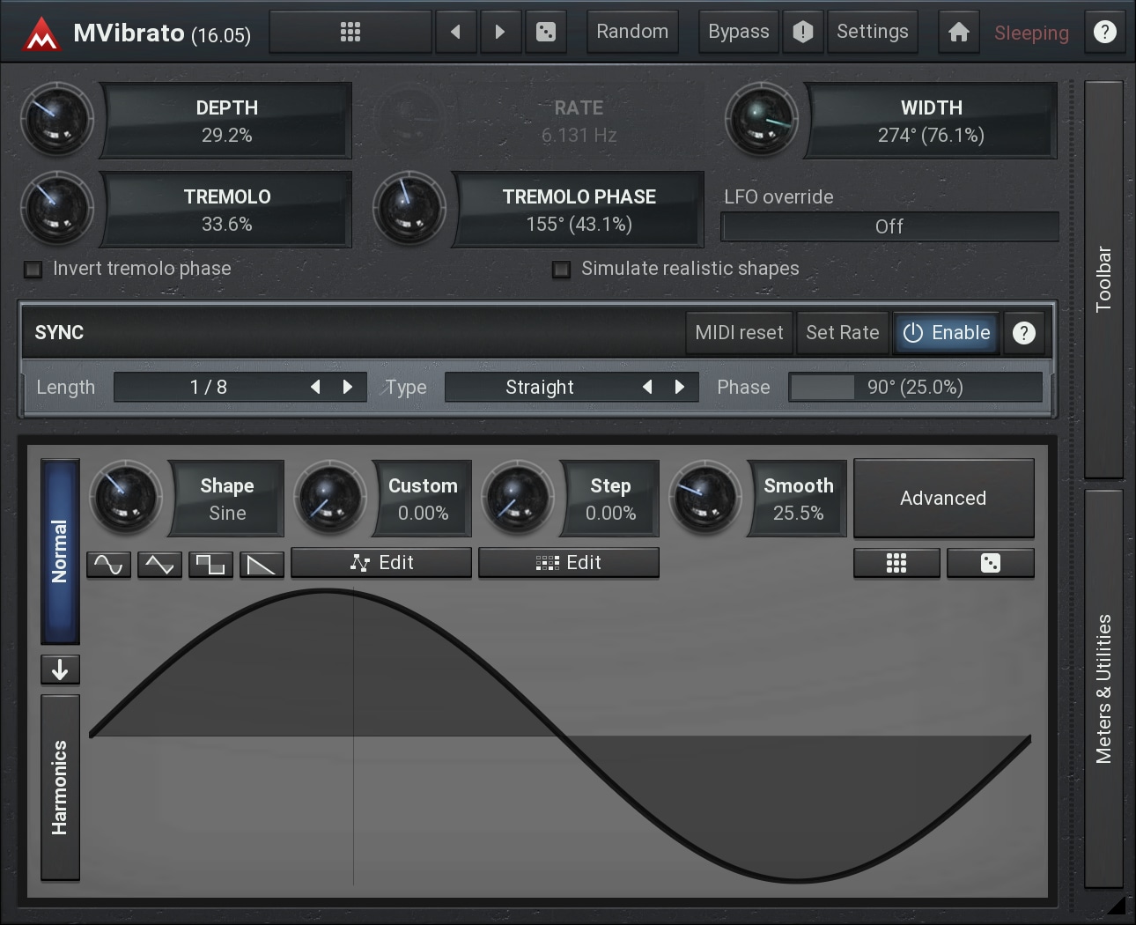Switch to the Normal tab
The image size is (1136, 925).
click(x=60, y=551)
